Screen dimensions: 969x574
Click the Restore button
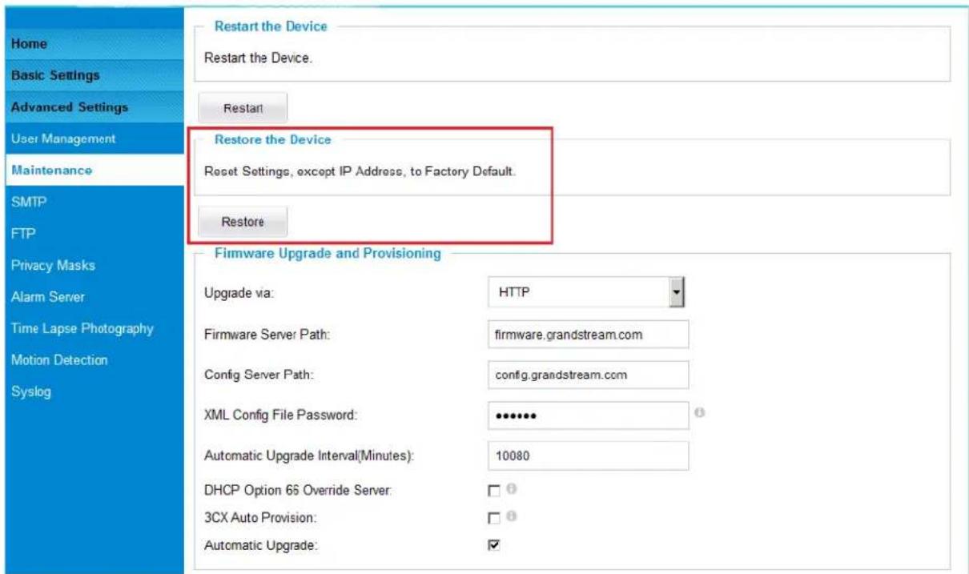tap(242, 222)
